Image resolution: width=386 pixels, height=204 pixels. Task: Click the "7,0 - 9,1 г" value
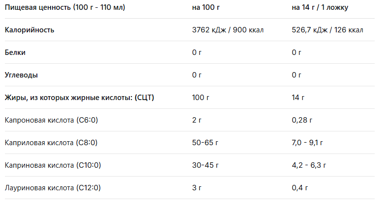coord(307,143)
